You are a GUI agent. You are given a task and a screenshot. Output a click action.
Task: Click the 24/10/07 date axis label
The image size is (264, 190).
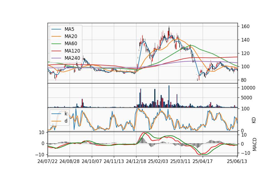point(92,161)
